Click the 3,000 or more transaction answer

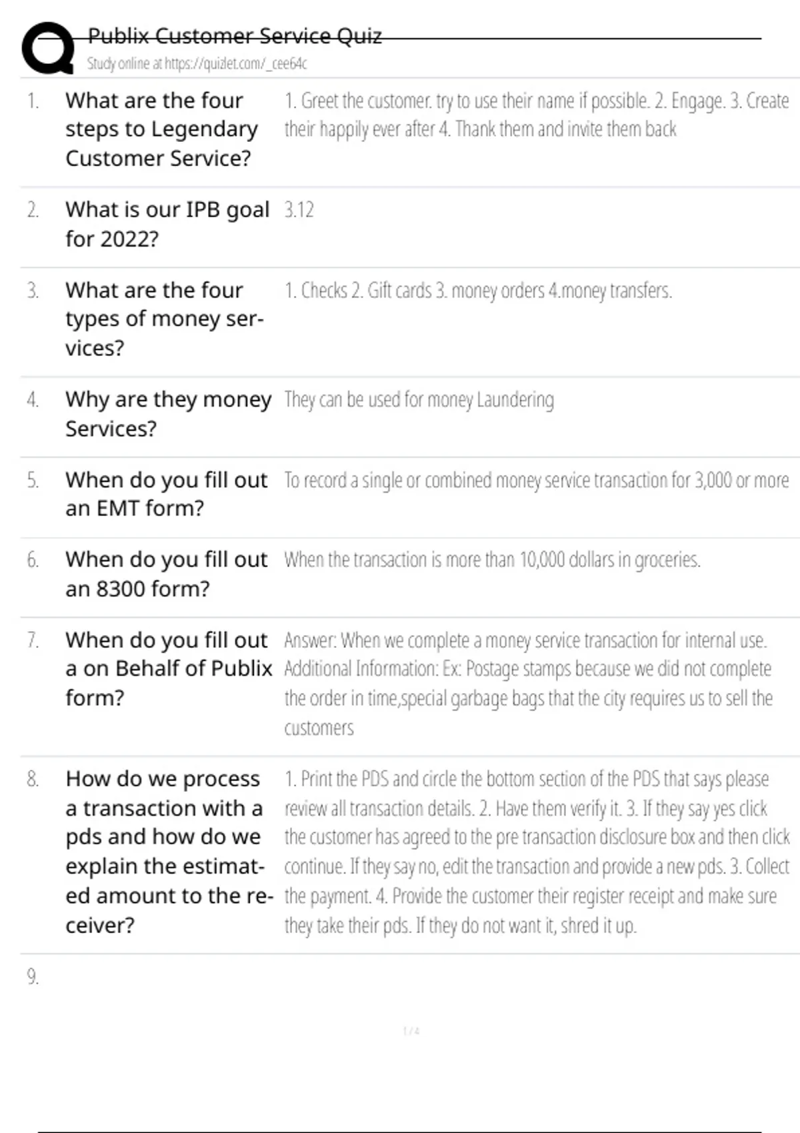[x=536, y=481]
